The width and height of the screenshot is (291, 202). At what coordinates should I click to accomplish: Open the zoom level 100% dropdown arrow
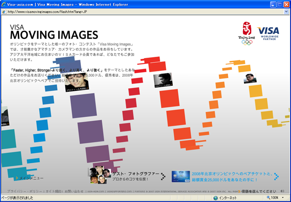tap(283, 197)
